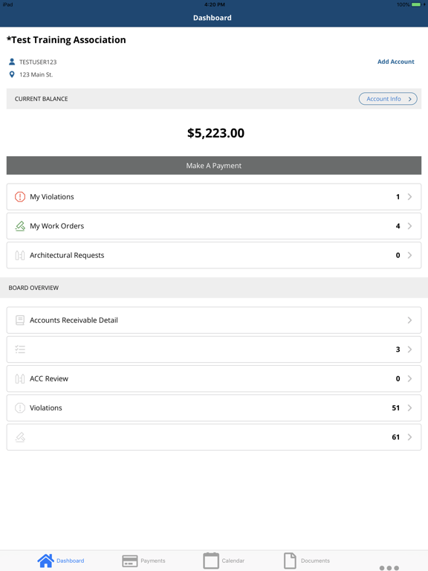Click the ACC Review count 0
Viewport: 428px width, 571px height.
(398, 378)
